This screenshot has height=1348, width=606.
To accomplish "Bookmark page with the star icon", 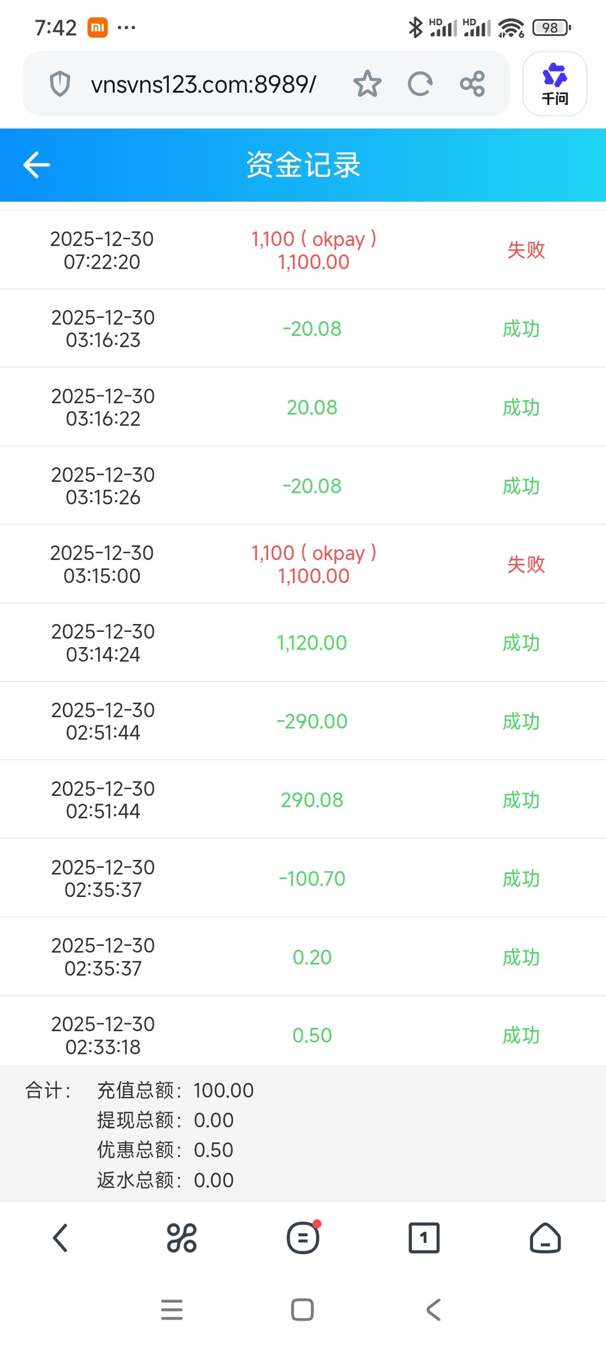I will 368,84.
